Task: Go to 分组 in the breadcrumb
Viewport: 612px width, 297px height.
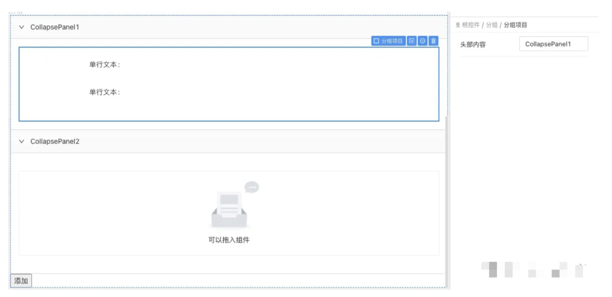Action: pos(492,25)
